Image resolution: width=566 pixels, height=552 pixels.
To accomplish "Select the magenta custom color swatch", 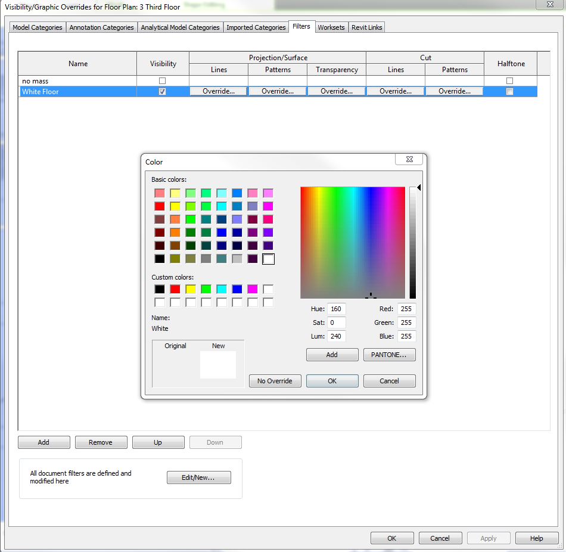I will [x=253, y=289].
